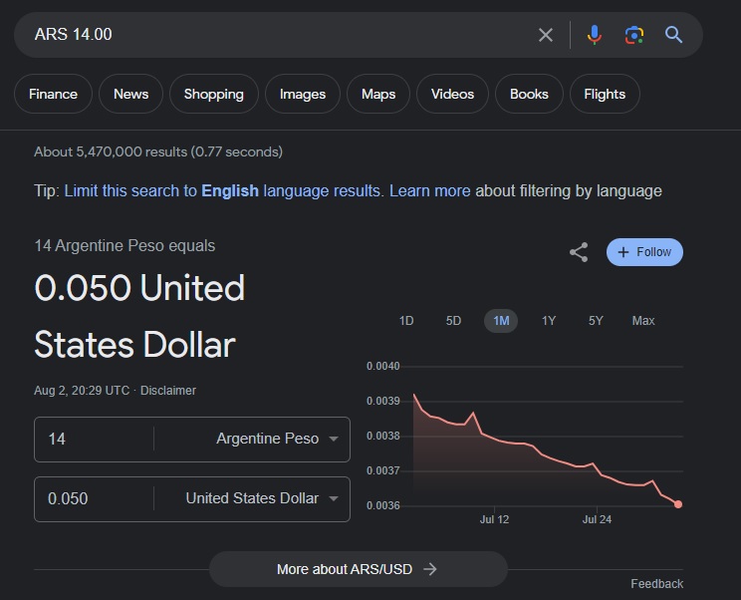Open Google Lens image search icon

coord(634,35)
